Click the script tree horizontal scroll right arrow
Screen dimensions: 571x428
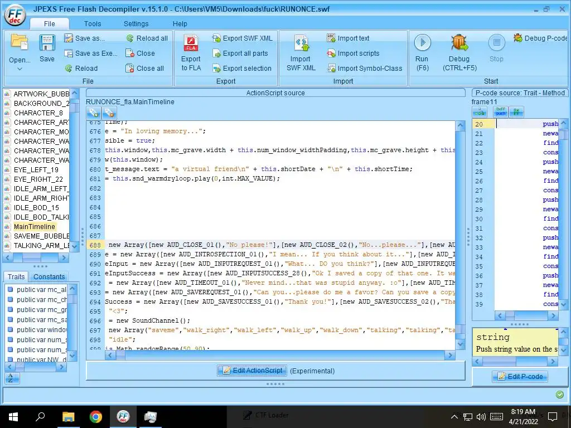coord(64,257)
